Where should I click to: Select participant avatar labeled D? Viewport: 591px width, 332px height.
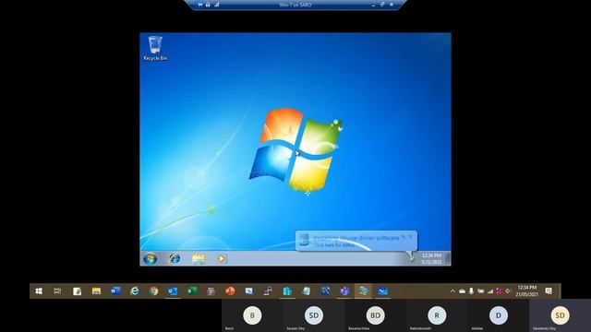pyautogui.click(x=499, y=315)
